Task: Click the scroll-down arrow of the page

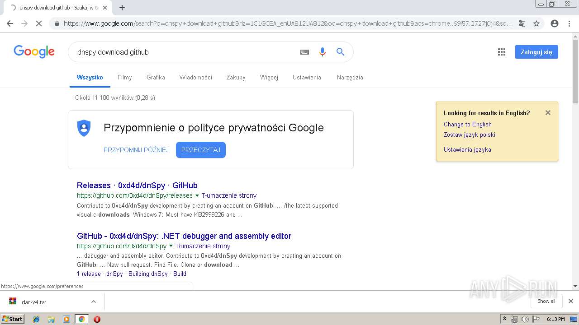Action: click(x=575, y=286)
